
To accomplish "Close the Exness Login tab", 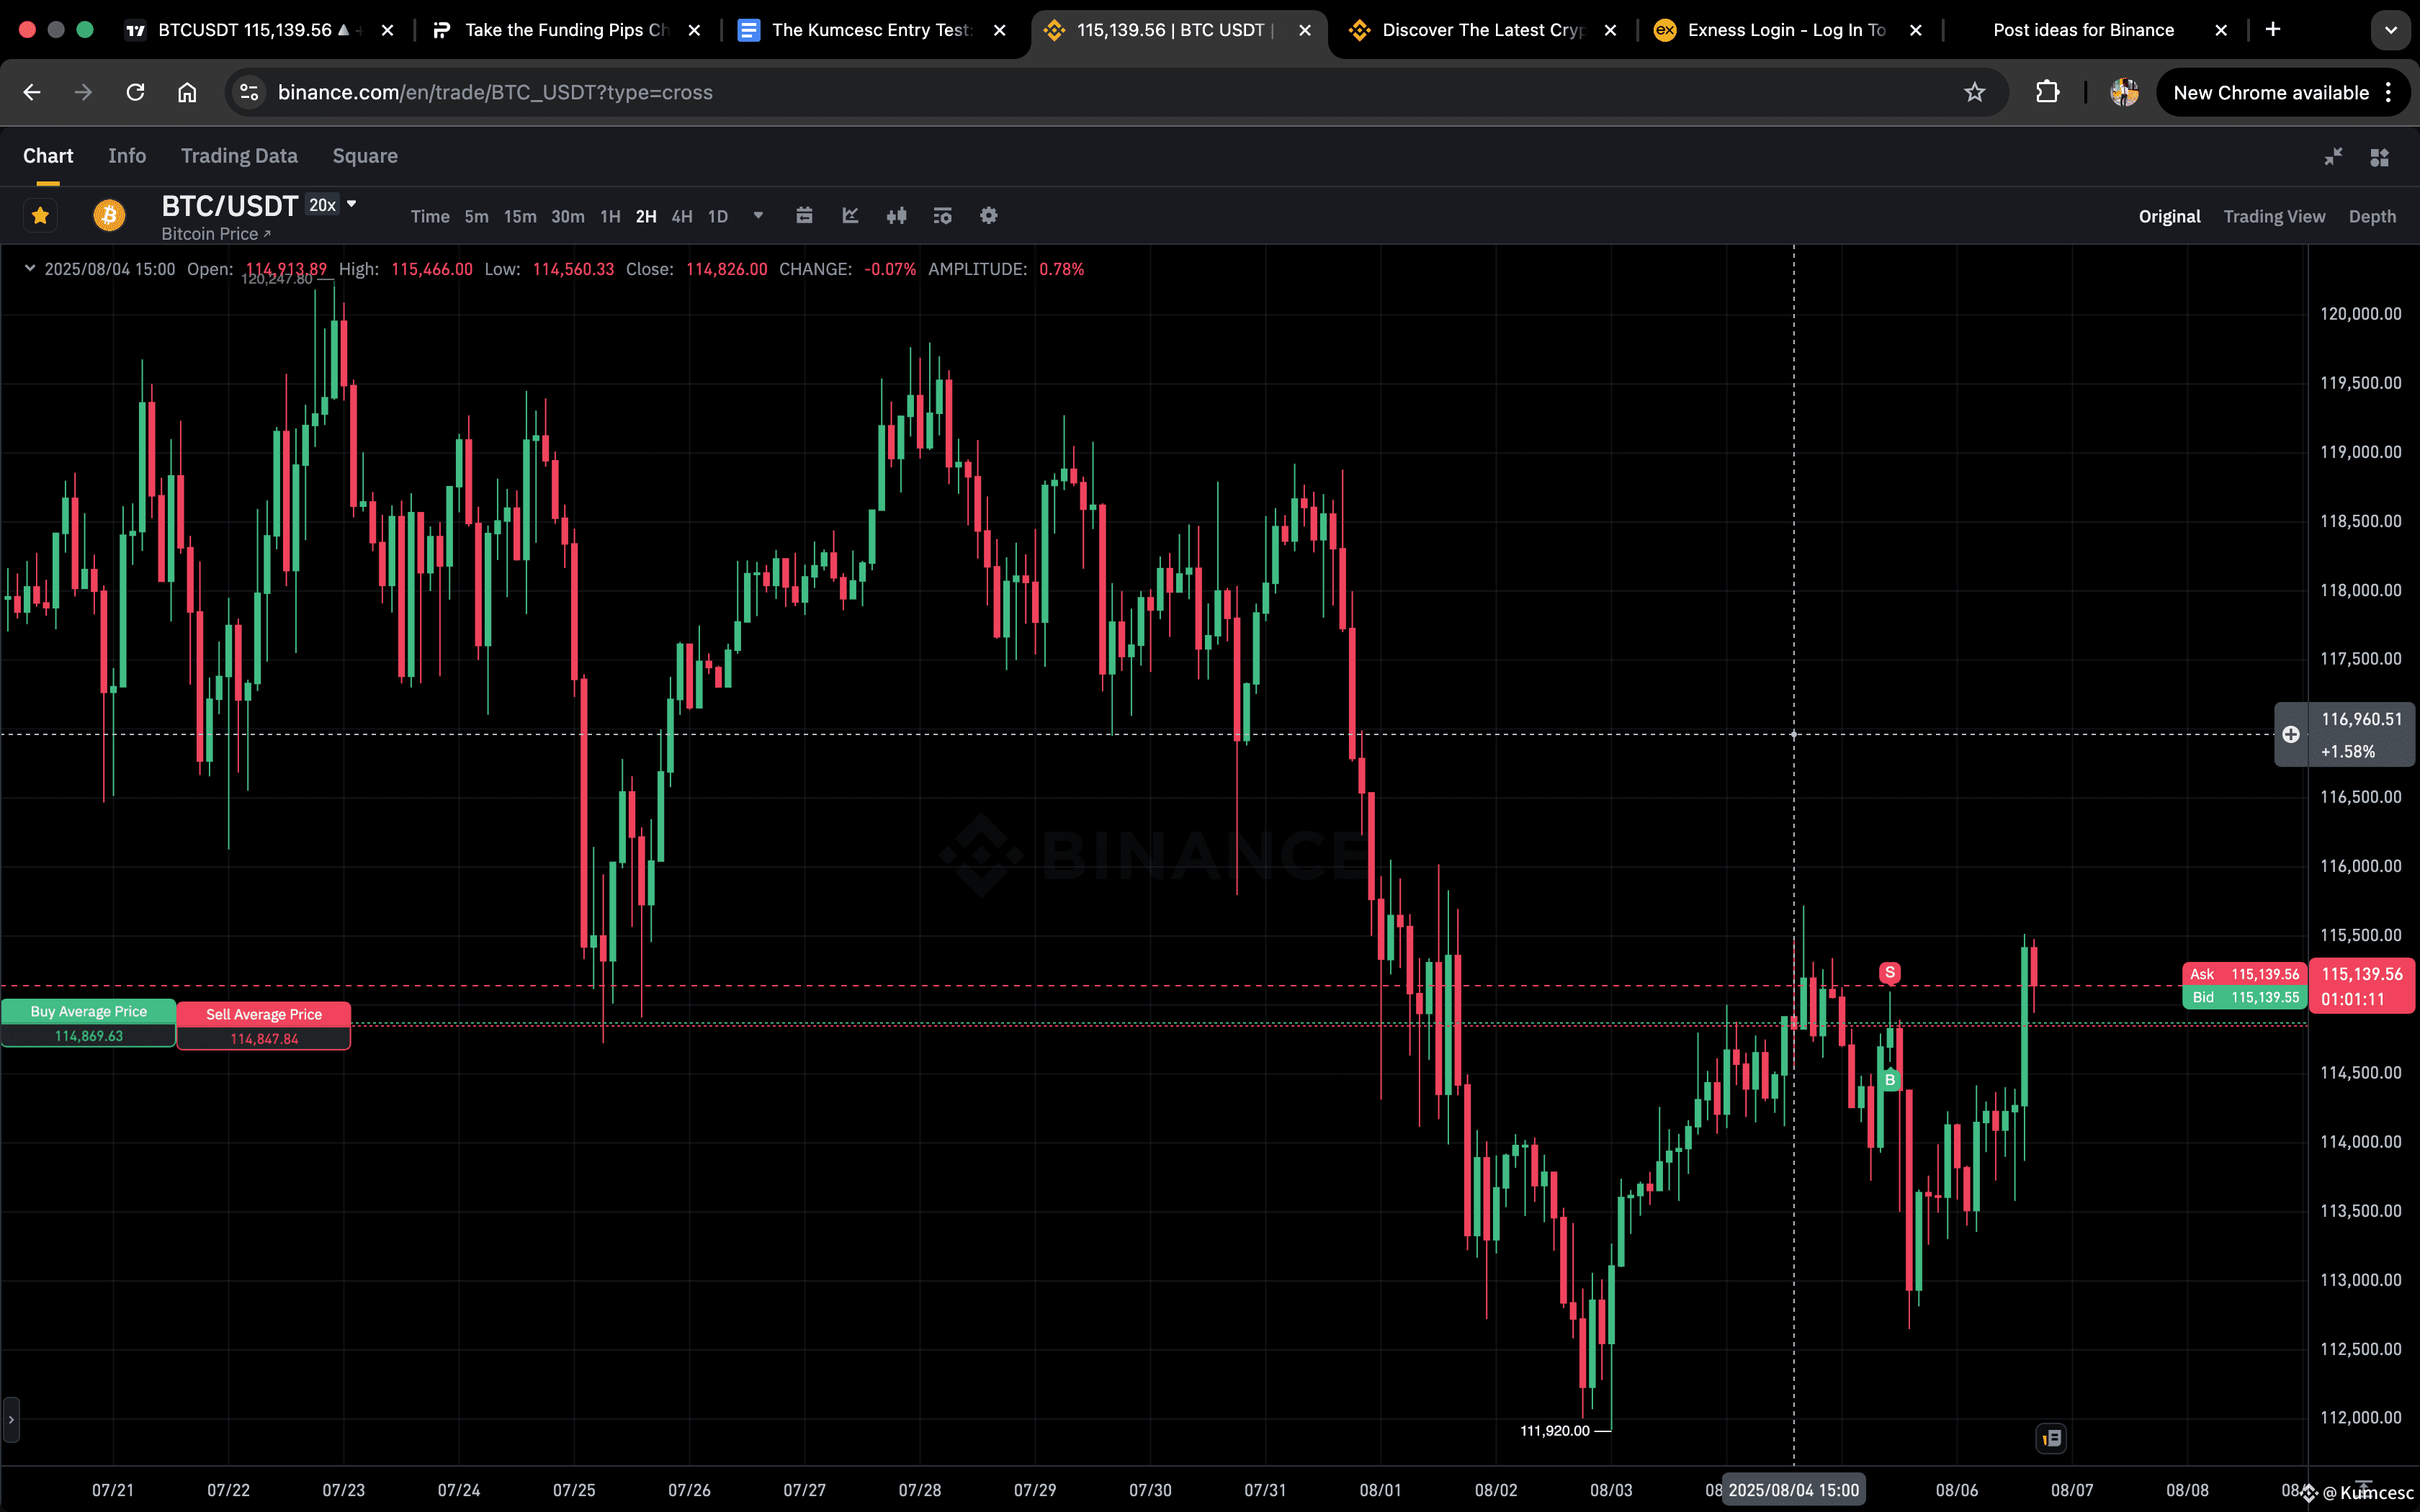I will (1915, 30).
